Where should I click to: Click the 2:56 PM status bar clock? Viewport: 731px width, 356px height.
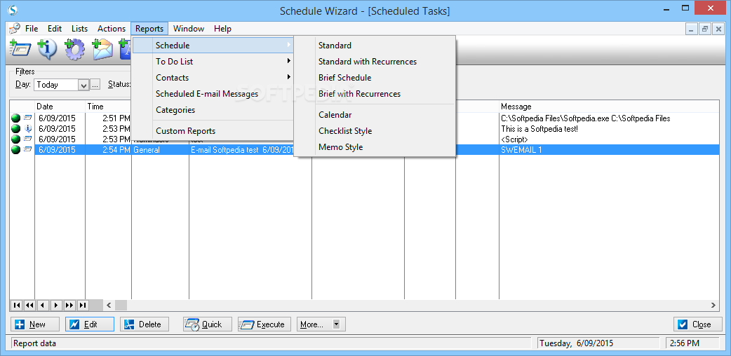tap(685, 343)
